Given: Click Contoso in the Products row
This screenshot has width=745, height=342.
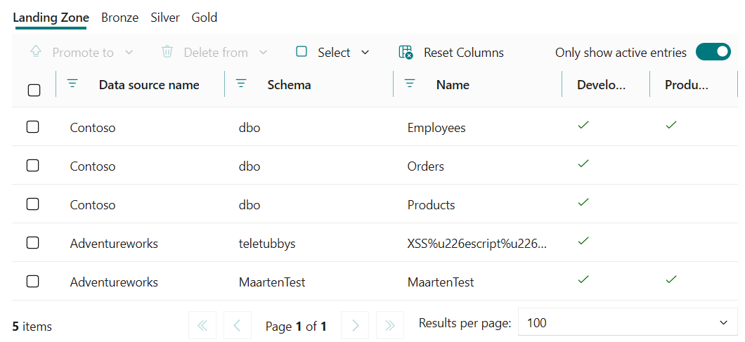Looking at the screenshot, I should click(93, 205).
